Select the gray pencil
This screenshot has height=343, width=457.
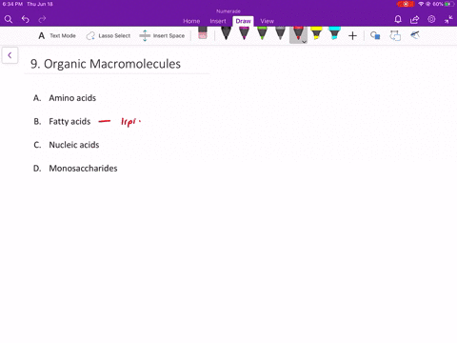tap(280, 33)
